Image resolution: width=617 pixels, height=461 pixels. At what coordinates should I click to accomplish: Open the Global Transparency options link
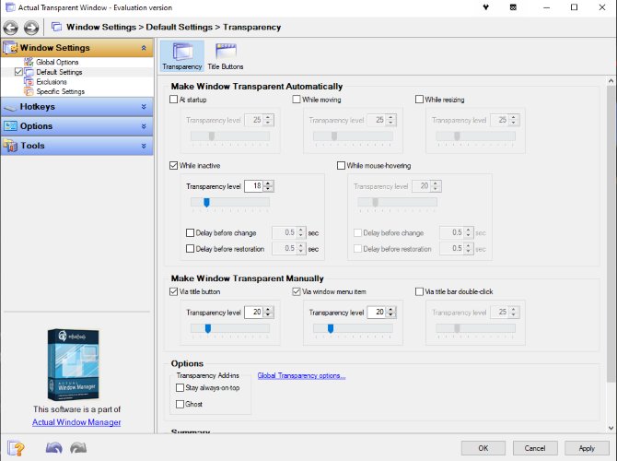click(x=301, y=375)
